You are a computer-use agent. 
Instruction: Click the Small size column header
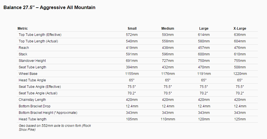(x=132, y=29)
